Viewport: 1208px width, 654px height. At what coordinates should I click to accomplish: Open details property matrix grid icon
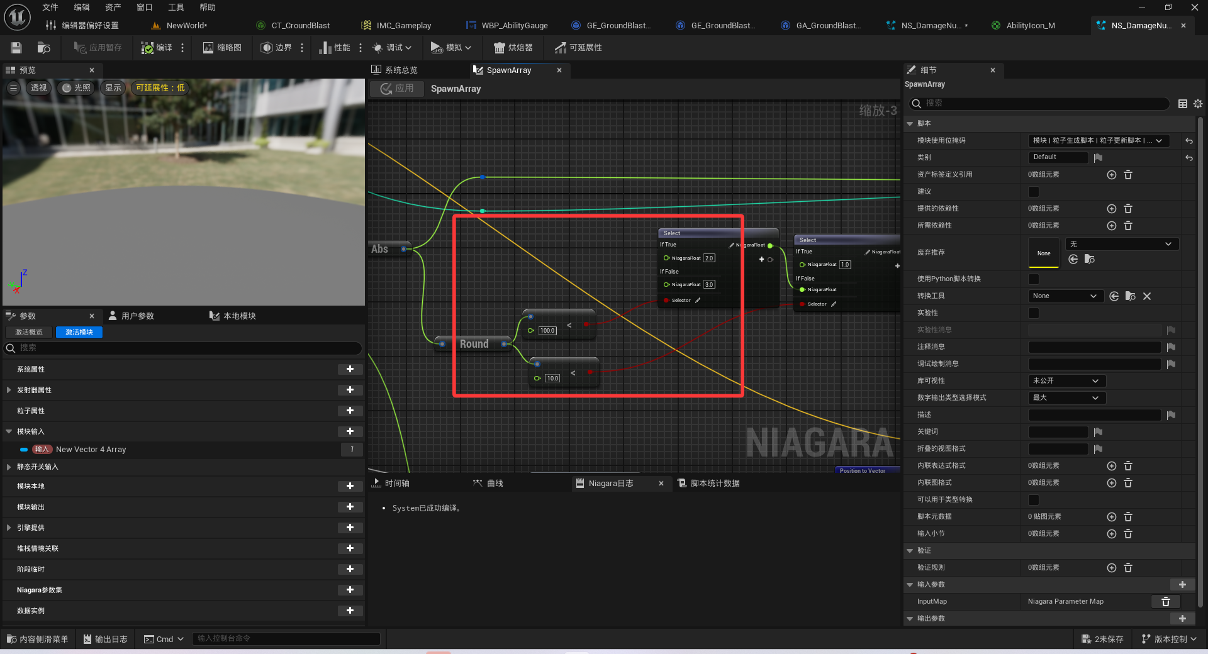(x=1183, y=103)
